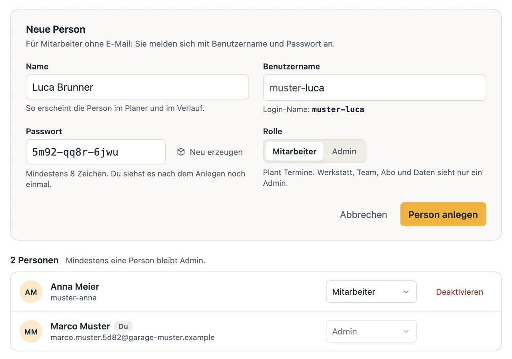The height and width of the screenshot is (359, 512).
Task: Click the name Marco Muster in the list
Action: 80,326
